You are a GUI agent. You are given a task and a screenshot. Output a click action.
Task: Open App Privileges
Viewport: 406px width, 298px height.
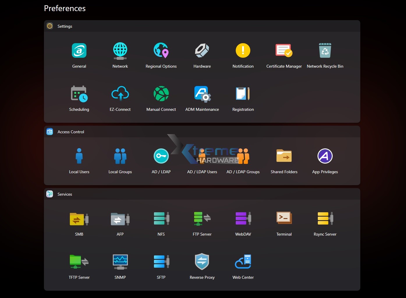(x=325, y=156)
